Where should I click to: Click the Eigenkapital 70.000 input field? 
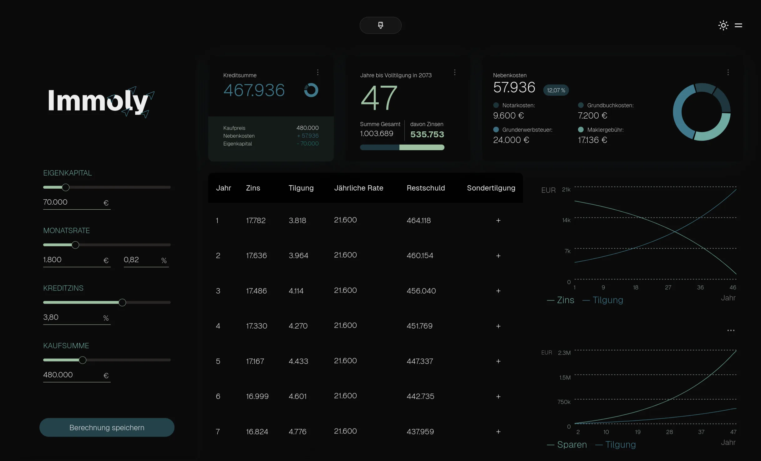tap(77, 202)
